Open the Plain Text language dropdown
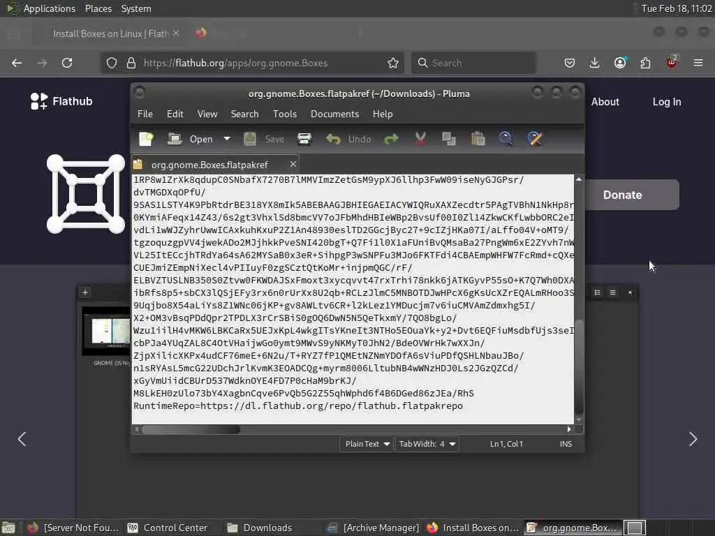Viewport: 715px width, 536px height. point(367,443)
